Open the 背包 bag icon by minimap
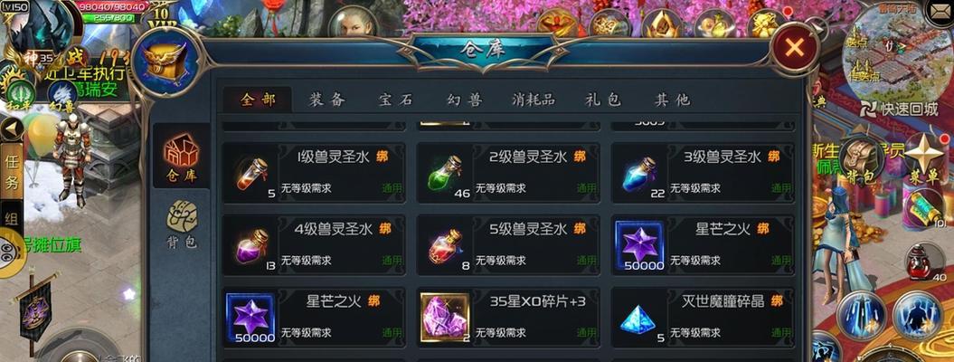The height and width of the screenshot is (362, 954). [x=860, y=161]
